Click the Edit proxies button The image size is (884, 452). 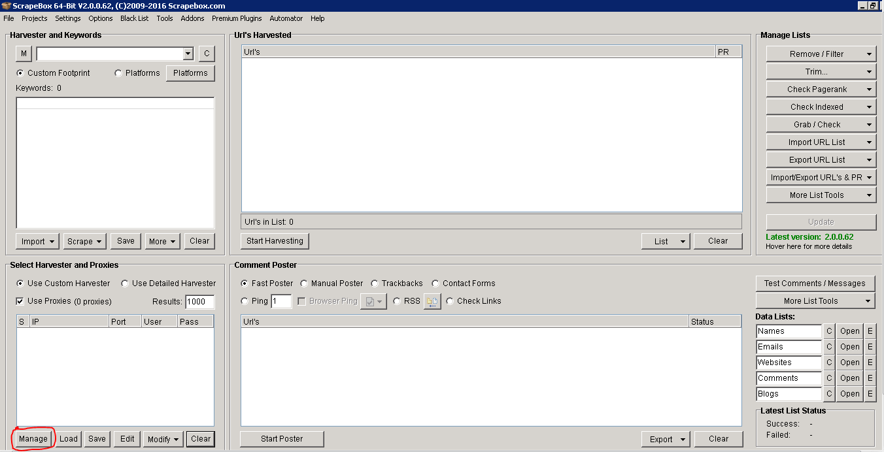click(127, 439)
